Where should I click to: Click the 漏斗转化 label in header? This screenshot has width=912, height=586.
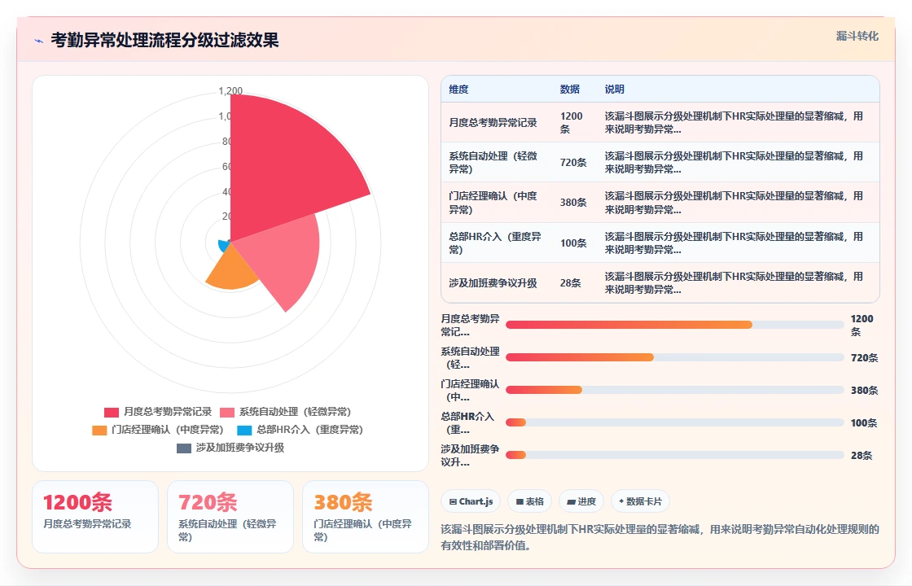tap(857, 36)
